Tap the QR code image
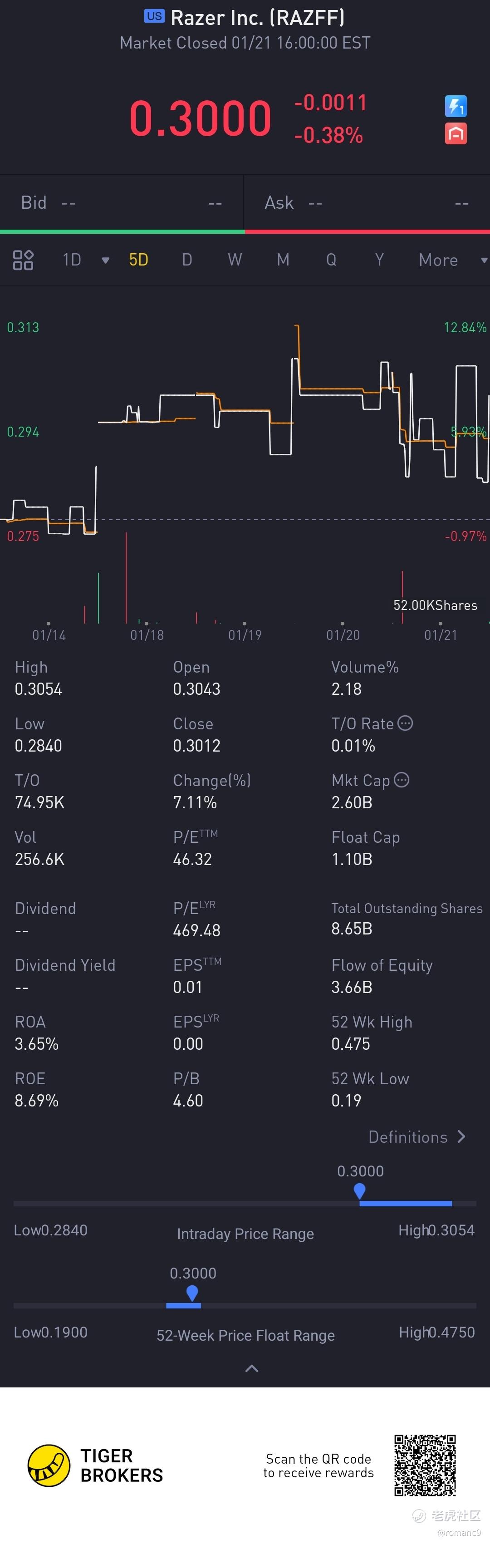Screen dimensions: 490x1544 [425, 1465]
